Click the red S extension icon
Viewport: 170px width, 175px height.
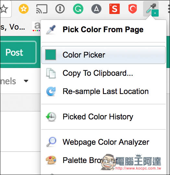coord(115,9)
